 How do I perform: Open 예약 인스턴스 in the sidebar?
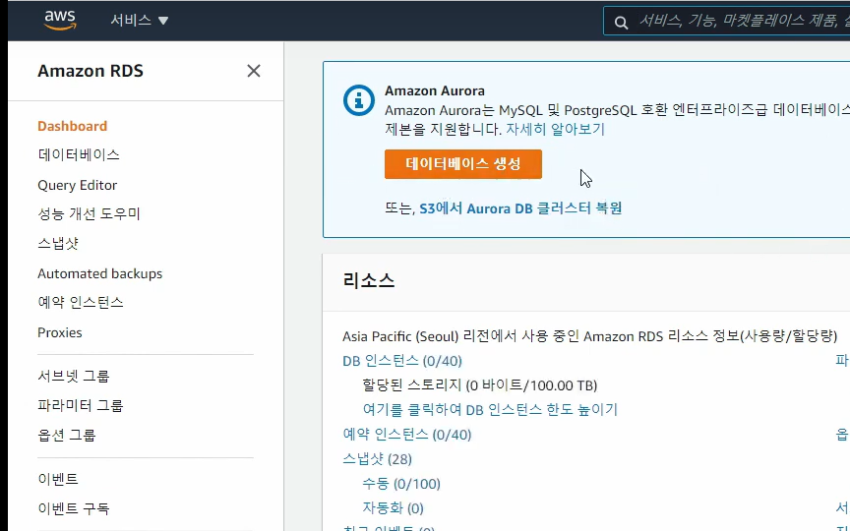pyautogui.click(x=81, y=302)
